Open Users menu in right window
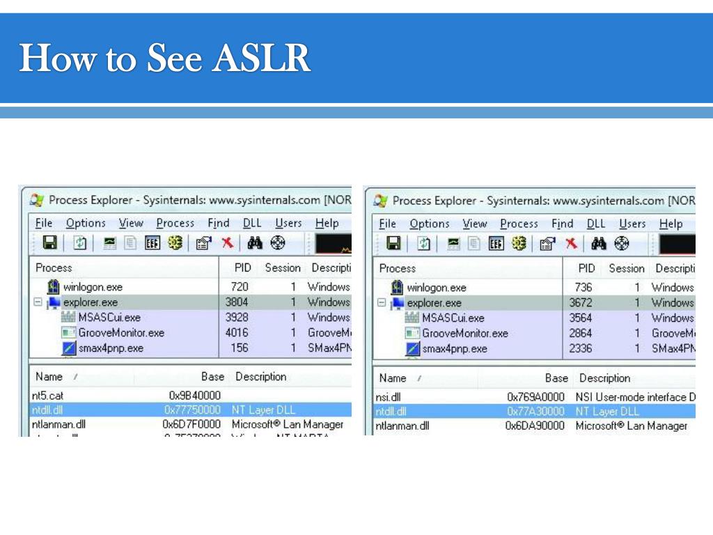This screenshot has height=535, width=713. pos(632,224)
